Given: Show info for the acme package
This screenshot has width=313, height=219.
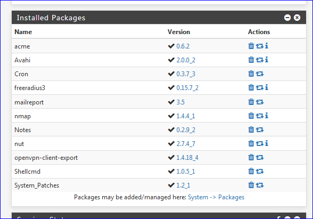Looking at the screenshot, I should coord(267,46).
